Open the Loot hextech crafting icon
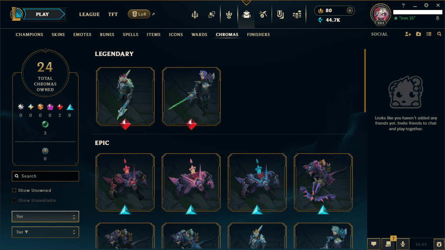 coord(263,14)
